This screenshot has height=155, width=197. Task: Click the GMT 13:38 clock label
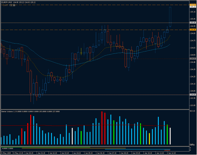click(x=9, y=5)
